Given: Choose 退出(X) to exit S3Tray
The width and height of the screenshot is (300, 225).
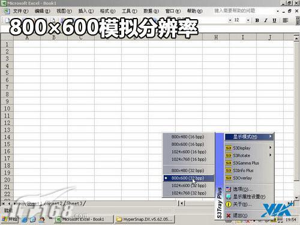Looking at the screenshot, I should [249, 215].
